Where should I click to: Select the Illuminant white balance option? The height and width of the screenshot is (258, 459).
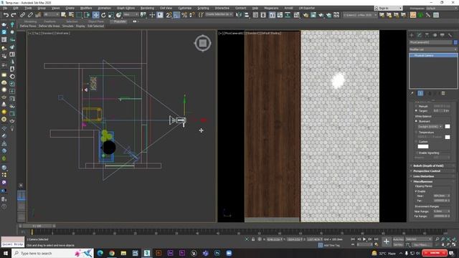point(416,121)
